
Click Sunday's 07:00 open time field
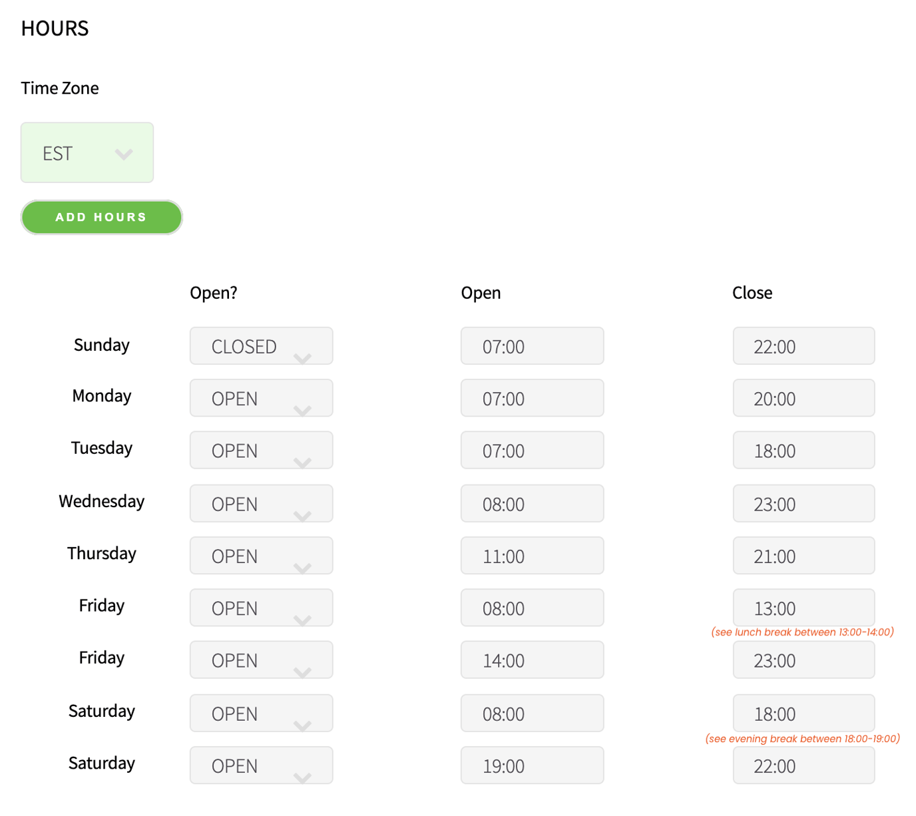pos(532,346)
